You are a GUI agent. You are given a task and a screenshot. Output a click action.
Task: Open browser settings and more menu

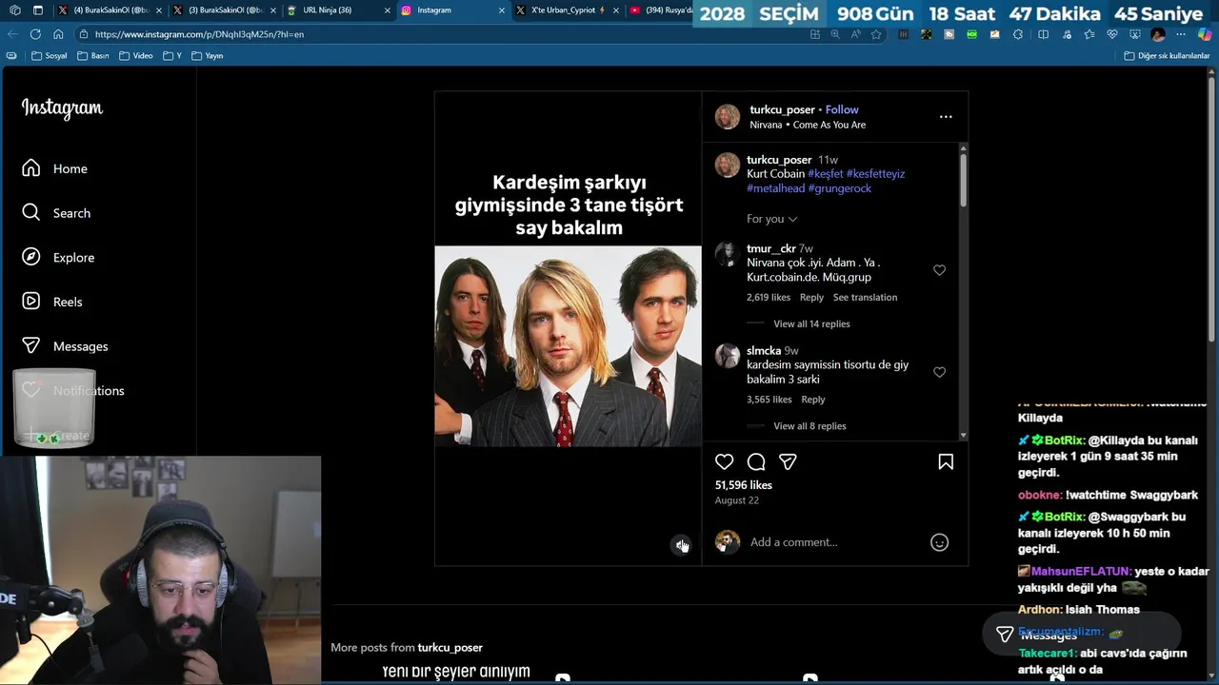click(x=1181, y=34)
